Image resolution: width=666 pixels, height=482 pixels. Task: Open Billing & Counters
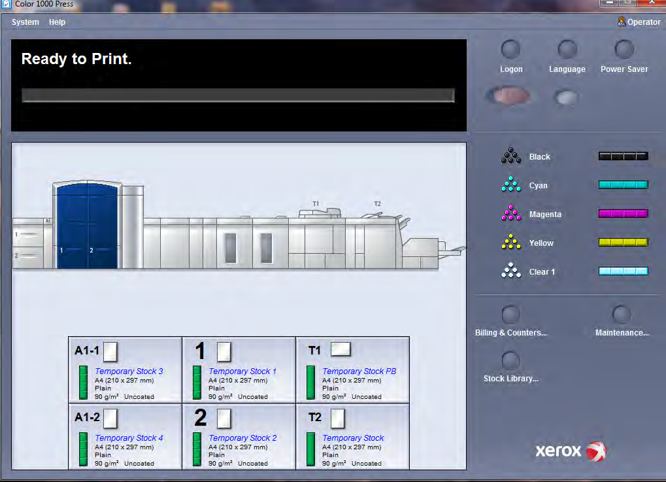(x=510, y=315)
